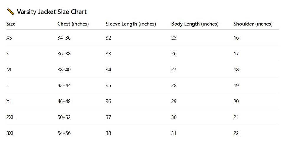
Task: Click the ruler icon beside the title
Action: (x=11, y=12)
